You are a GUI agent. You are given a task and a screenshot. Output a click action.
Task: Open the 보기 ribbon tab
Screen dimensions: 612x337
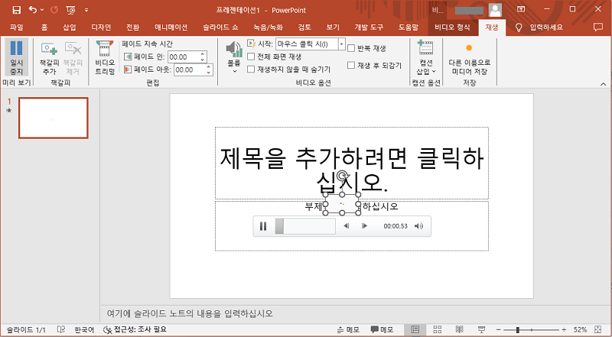(333, 28)
